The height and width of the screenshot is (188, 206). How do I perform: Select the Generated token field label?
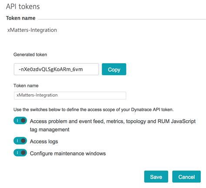[x=30, y=55]
